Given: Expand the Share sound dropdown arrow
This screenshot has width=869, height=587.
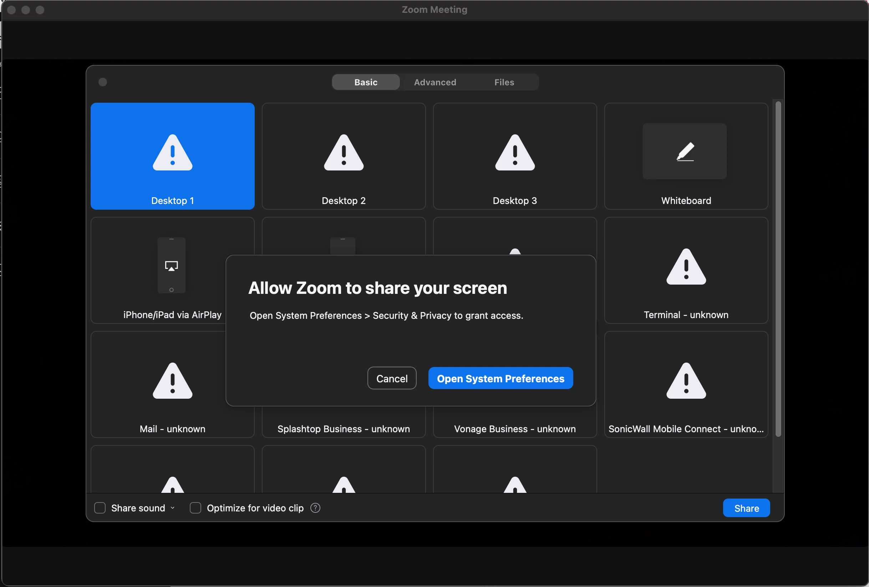Looking at the screenshot, I should [172, 508].
